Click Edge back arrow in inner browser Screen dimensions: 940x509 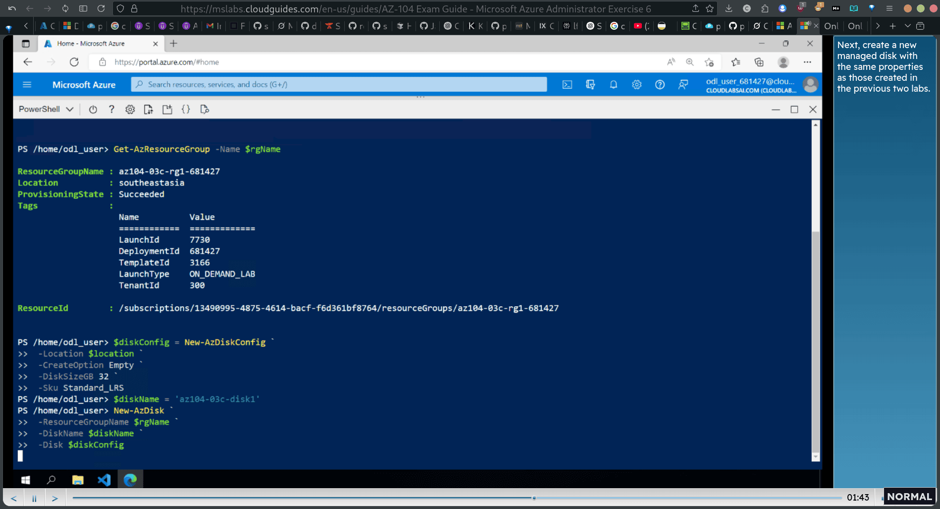coord(28,62)
